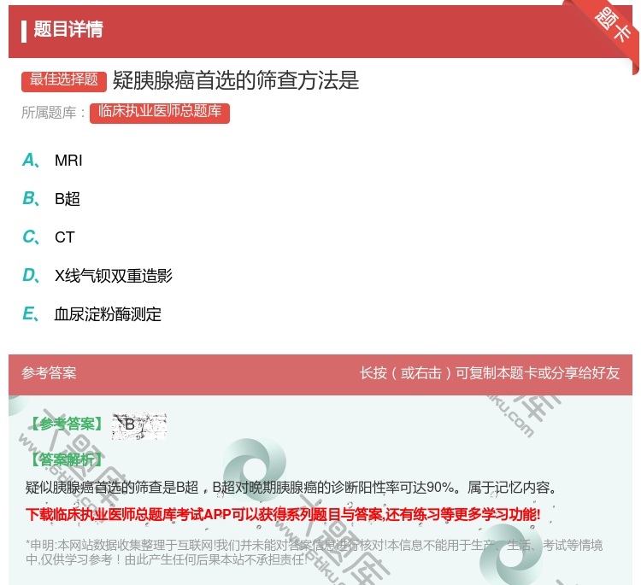The image size is (641, 585).
Task: Click the grey 申明 disclaimer text
Action: (314, 552)
